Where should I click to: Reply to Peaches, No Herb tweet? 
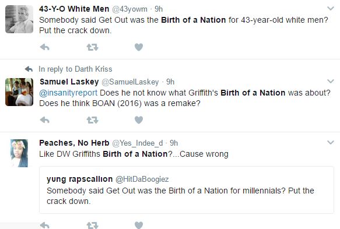45,226
